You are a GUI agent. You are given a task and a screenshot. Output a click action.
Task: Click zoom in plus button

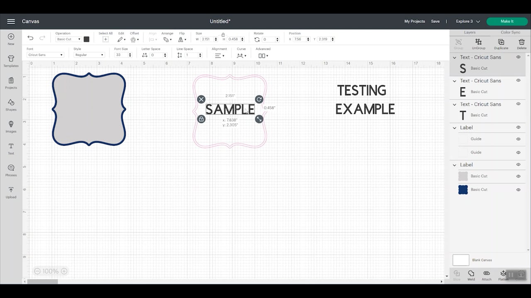pyautogui.click(x=64, y=271)
